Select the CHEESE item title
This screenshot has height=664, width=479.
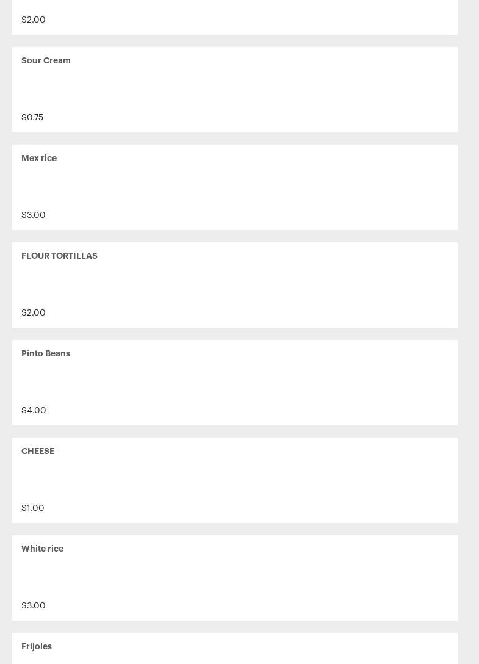coord(38,451)
